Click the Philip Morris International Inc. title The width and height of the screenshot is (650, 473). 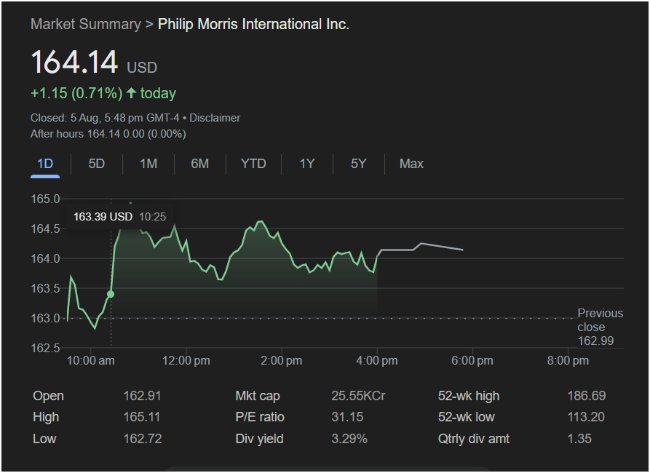pyautogui.click(x=253, y=24)
